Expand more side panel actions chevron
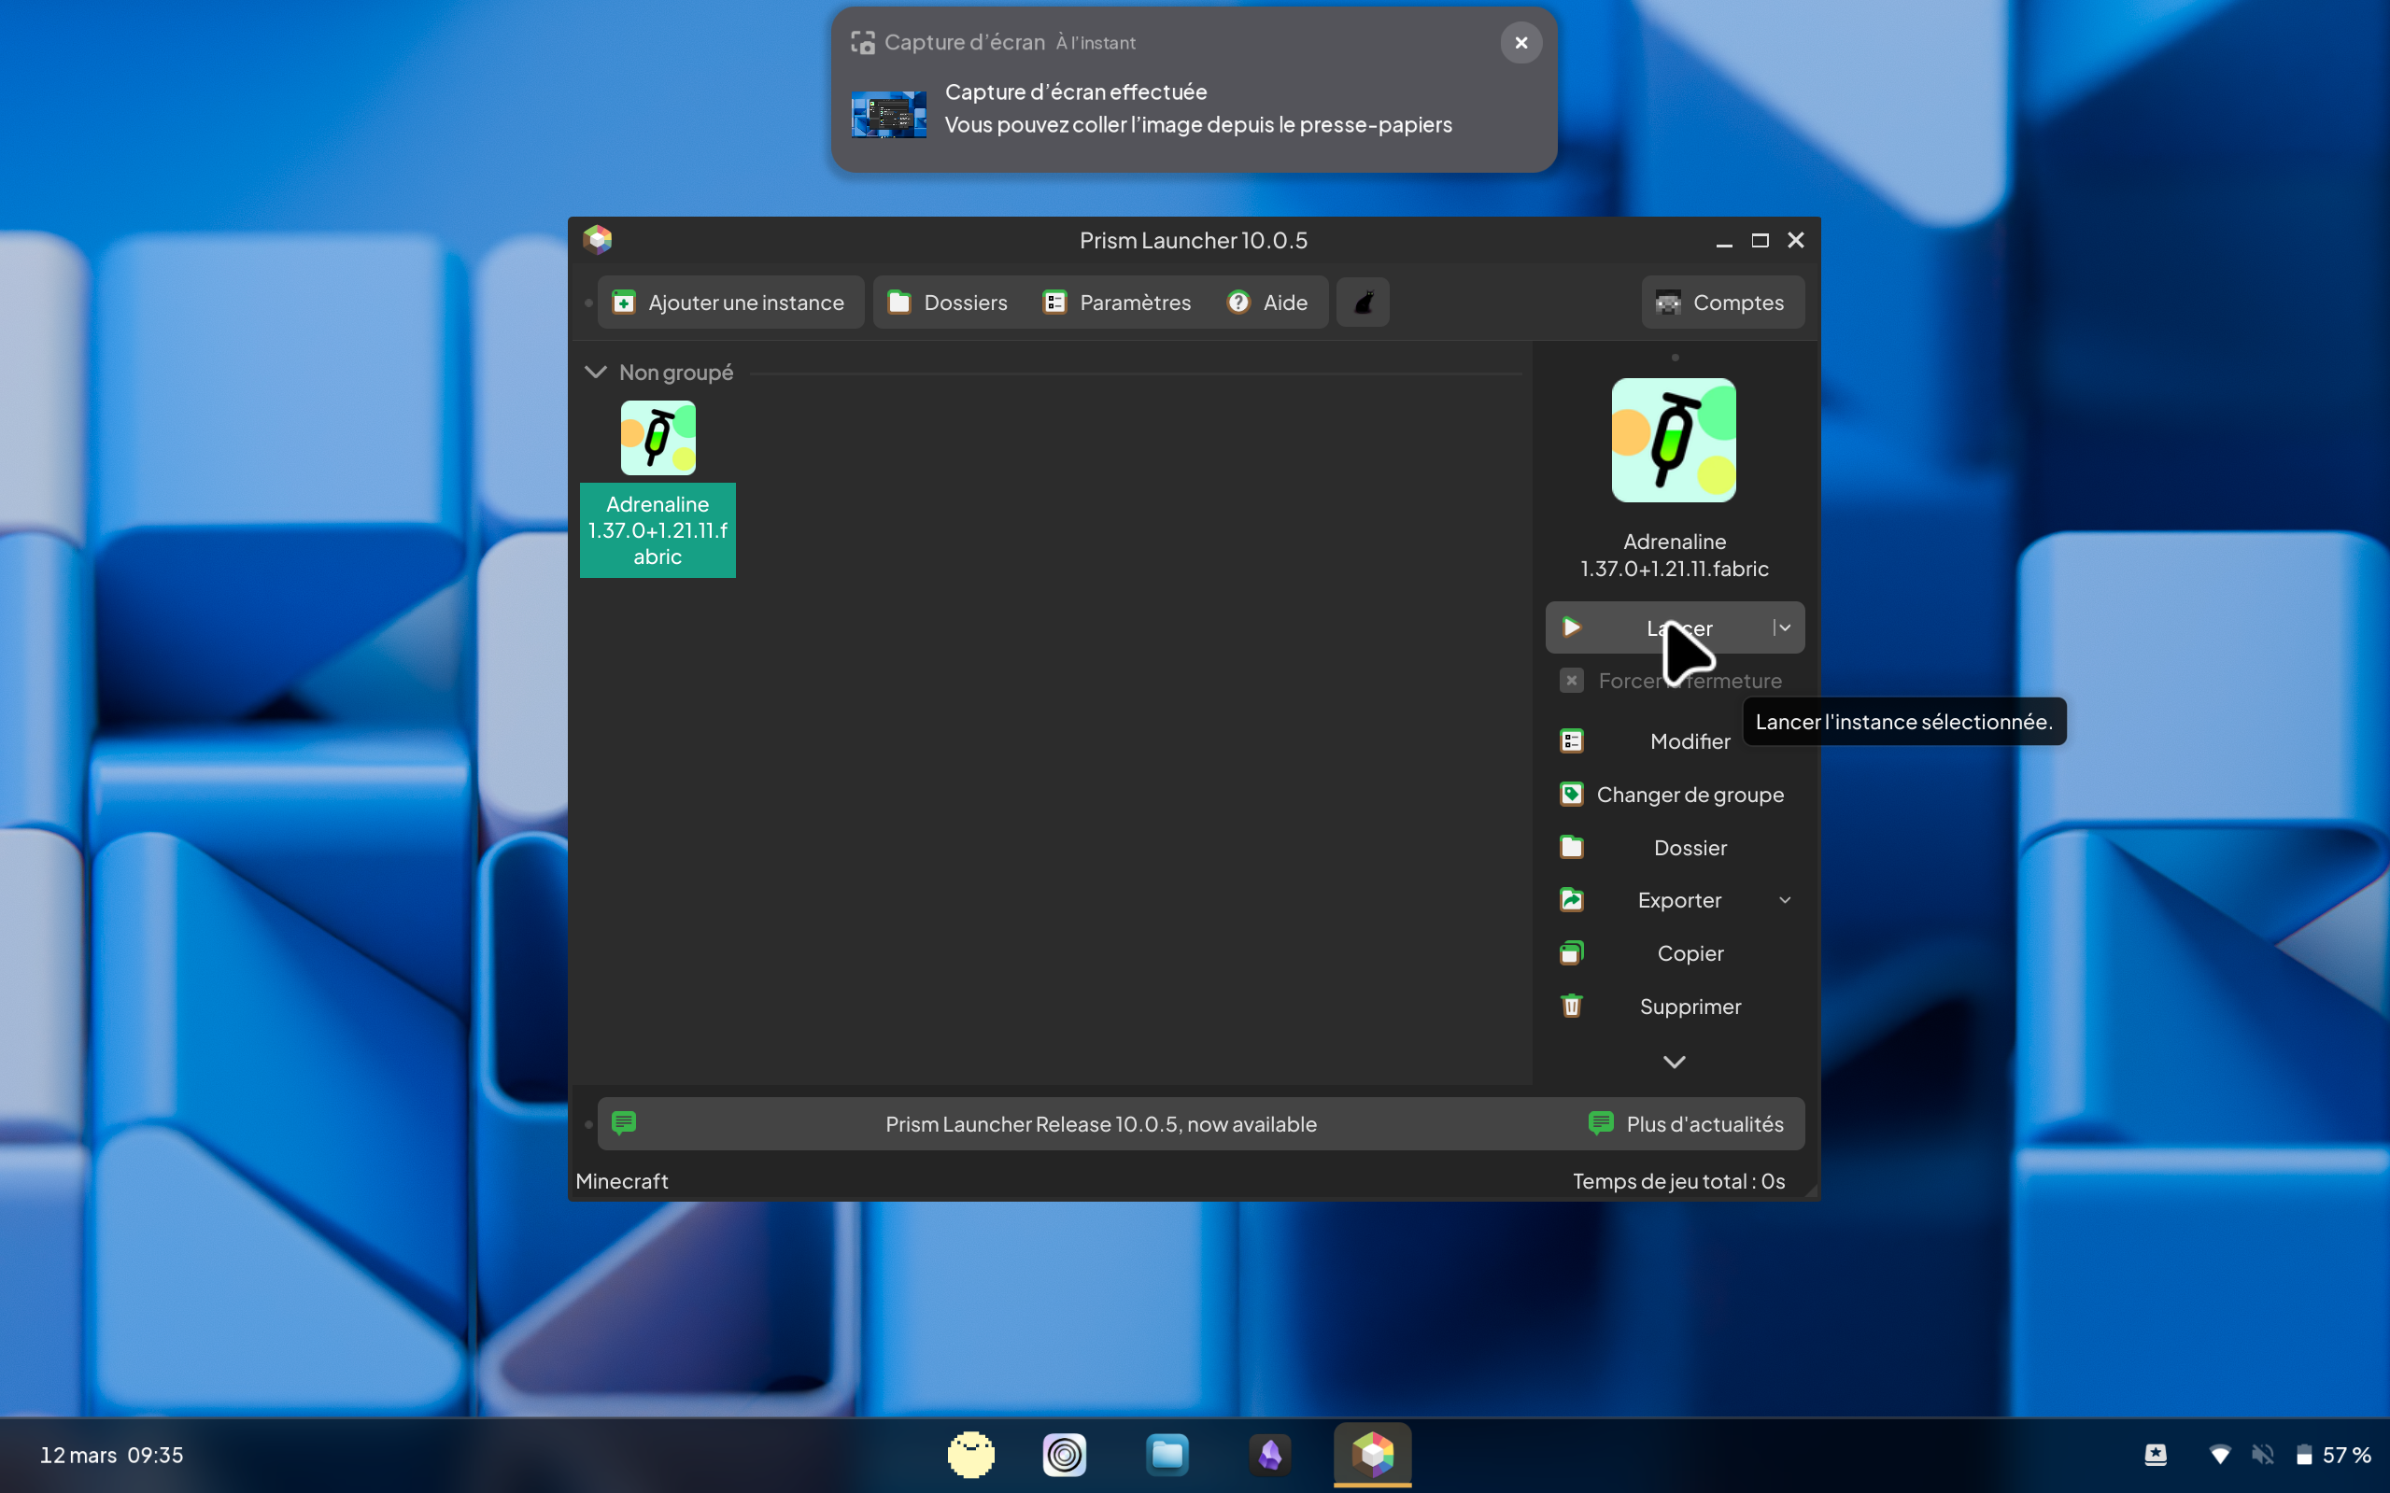The width and height of the screenshot is (2390, 1493). pos(1674,1062)
